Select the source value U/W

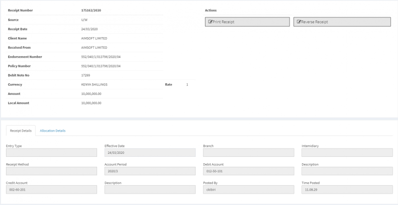point(84,20)
